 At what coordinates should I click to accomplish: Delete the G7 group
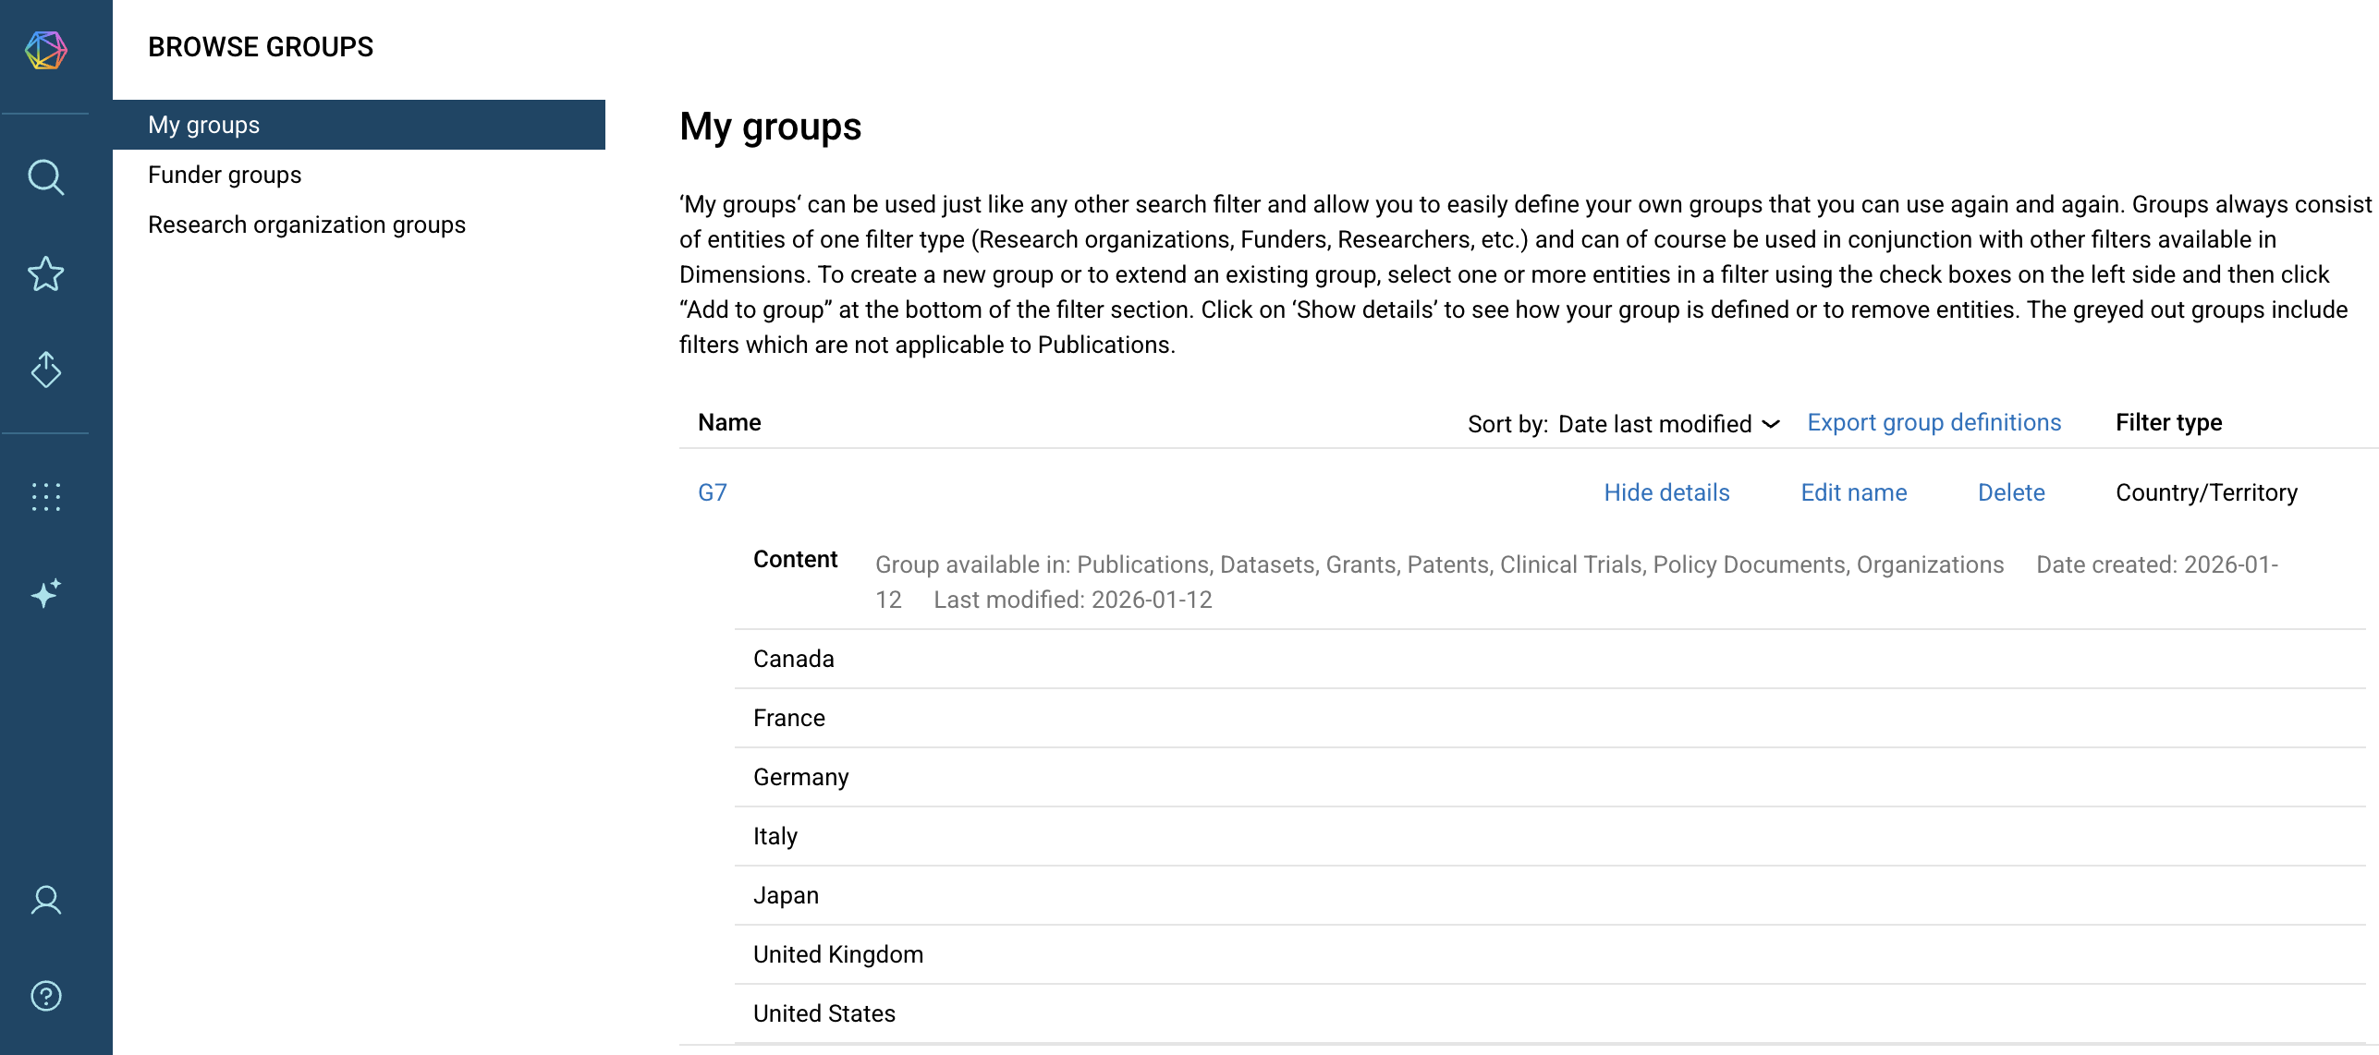(2010, 492)
